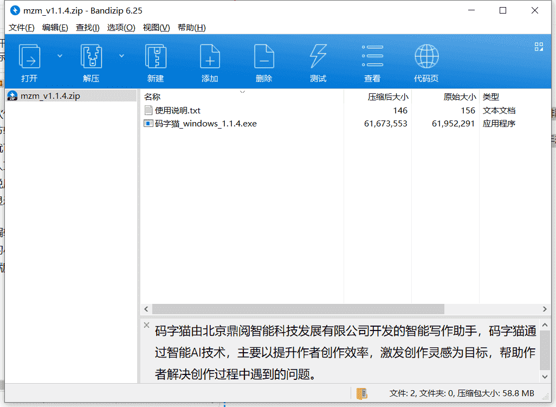556x407 pixels.
Task: Open the 帮助(H) menu
Action: click(x=191, y=27)
